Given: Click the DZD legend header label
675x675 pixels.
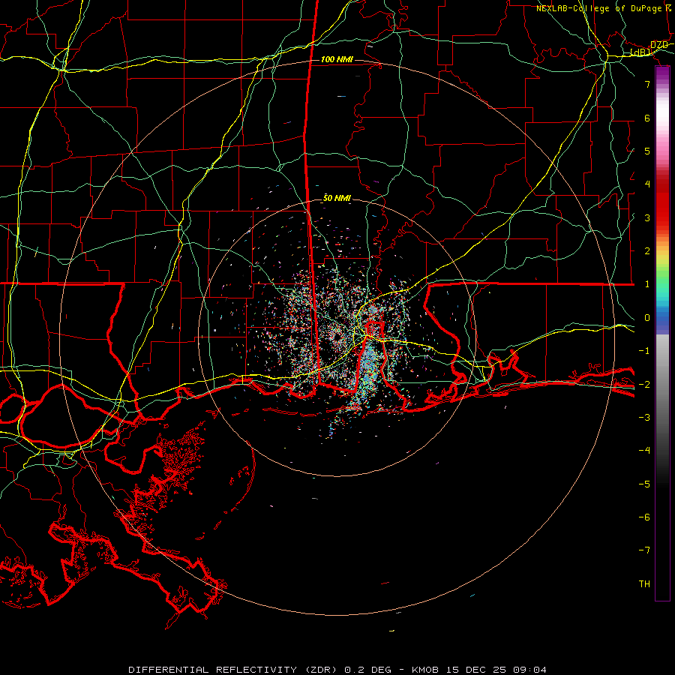Looking at the screenshot, I should (x=659, y=45).
